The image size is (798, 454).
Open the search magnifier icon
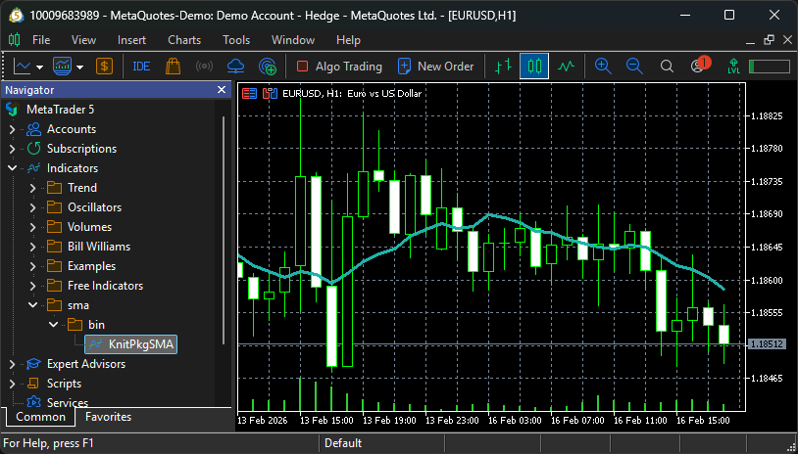point(667,67)
